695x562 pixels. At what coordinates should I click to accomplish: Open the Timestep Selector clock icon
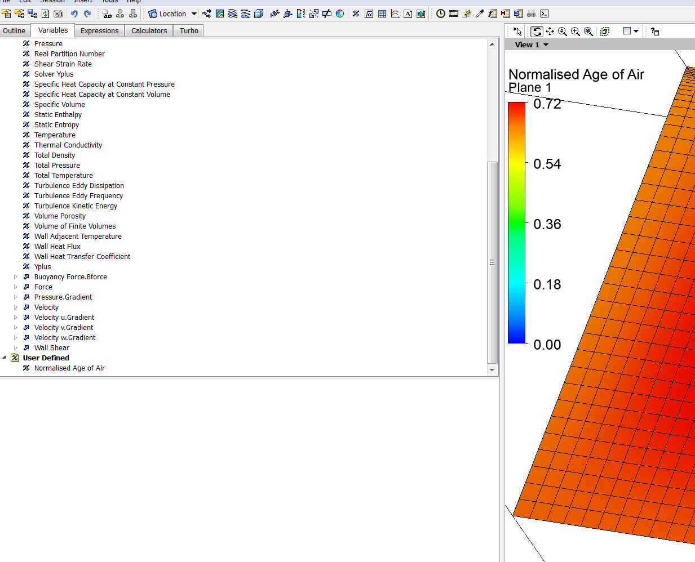tap(441, 14)
